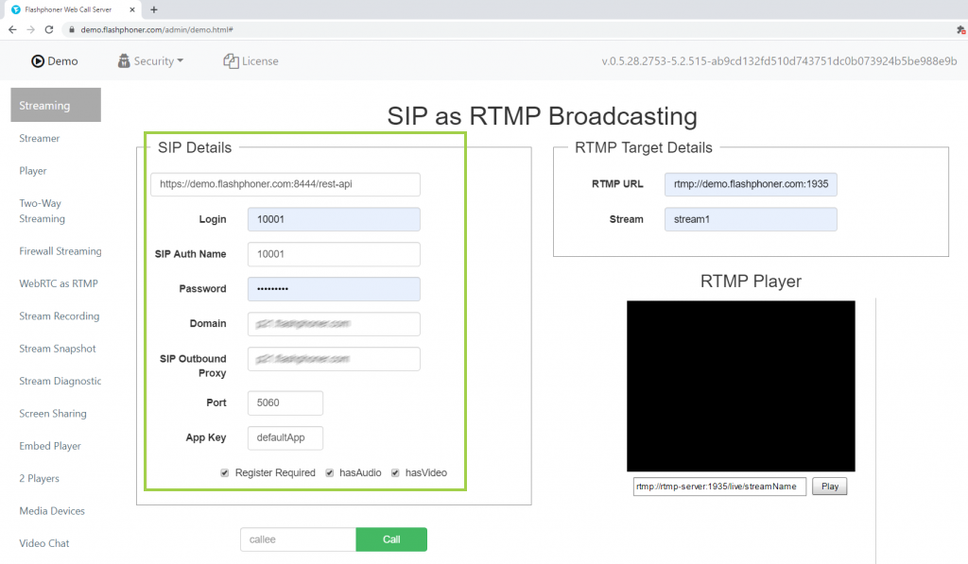Go to the Demo page
This screenshot has width=968, height=564.
[55, 61]
